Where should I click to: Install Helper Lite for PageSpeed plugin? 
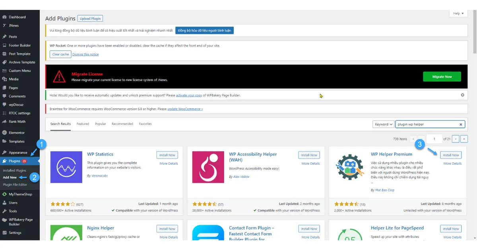pyautogui.click(x=451, y=229)
